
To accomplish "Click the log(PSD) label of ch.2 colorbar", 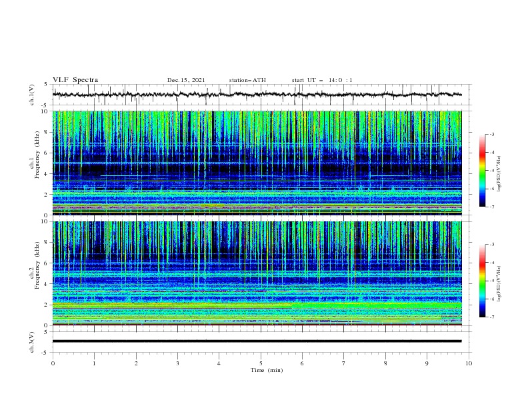I will [x=499, y=284].
